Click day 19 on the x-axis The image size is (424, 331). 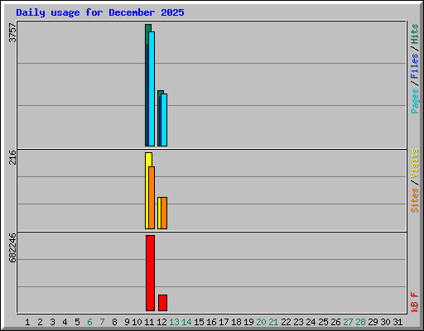point(248,322)
